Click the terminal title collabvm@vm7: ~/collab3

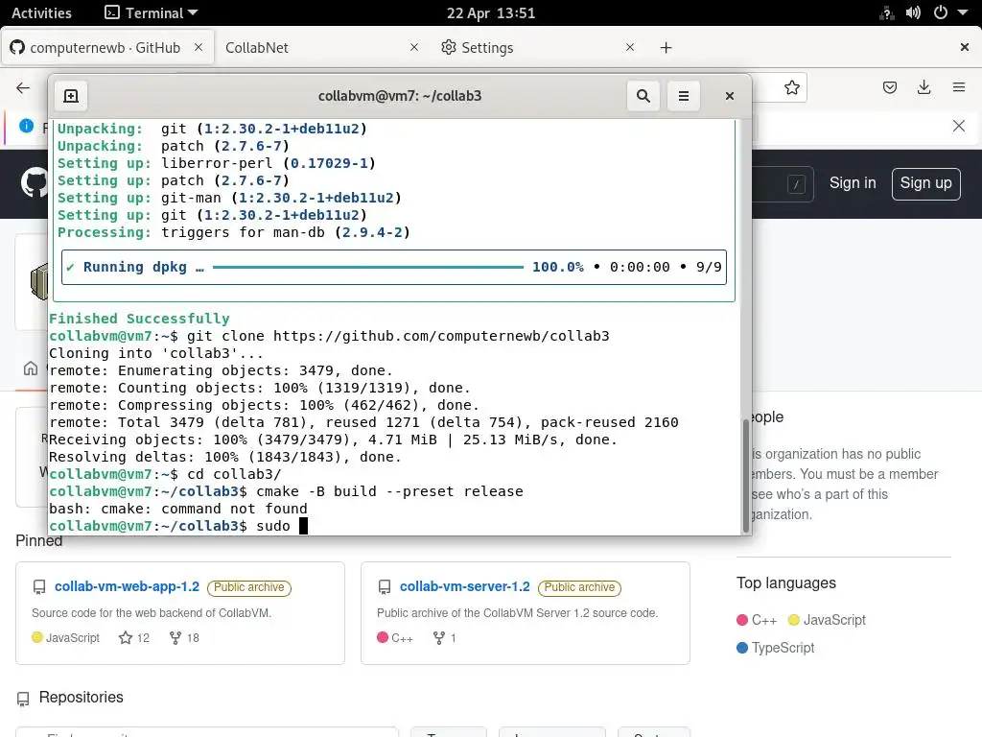tap(400, 96)
